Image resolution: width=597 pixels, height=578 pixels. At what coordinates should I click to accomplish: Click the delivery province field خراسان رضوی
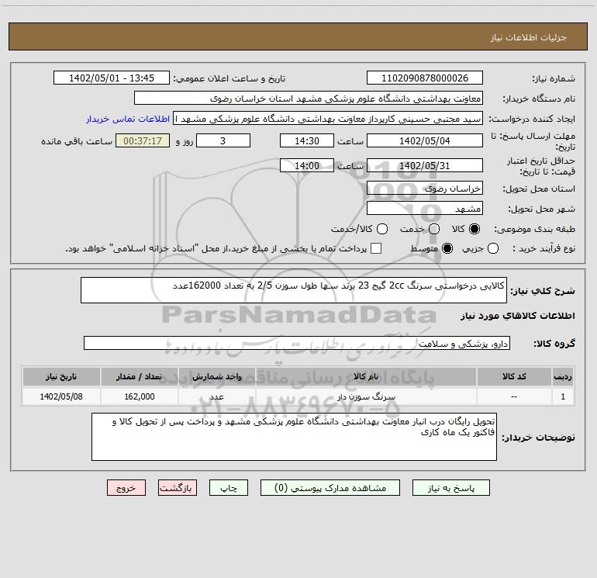425,188
